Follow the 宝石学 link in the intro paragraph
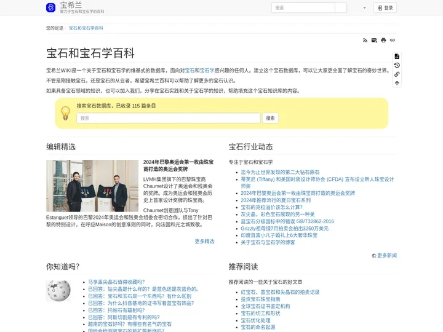The height and width of the screenshot is (332, 443). click(207, 70)
